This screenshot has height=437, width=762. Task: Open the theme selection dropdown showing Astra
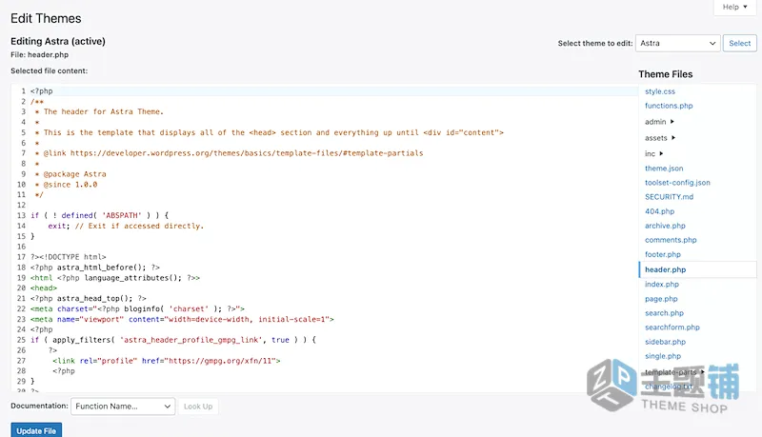[x=677, y=43]
